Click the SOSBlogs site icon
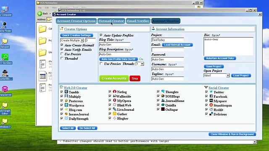The image size is (269, 151). click(163, 96)
